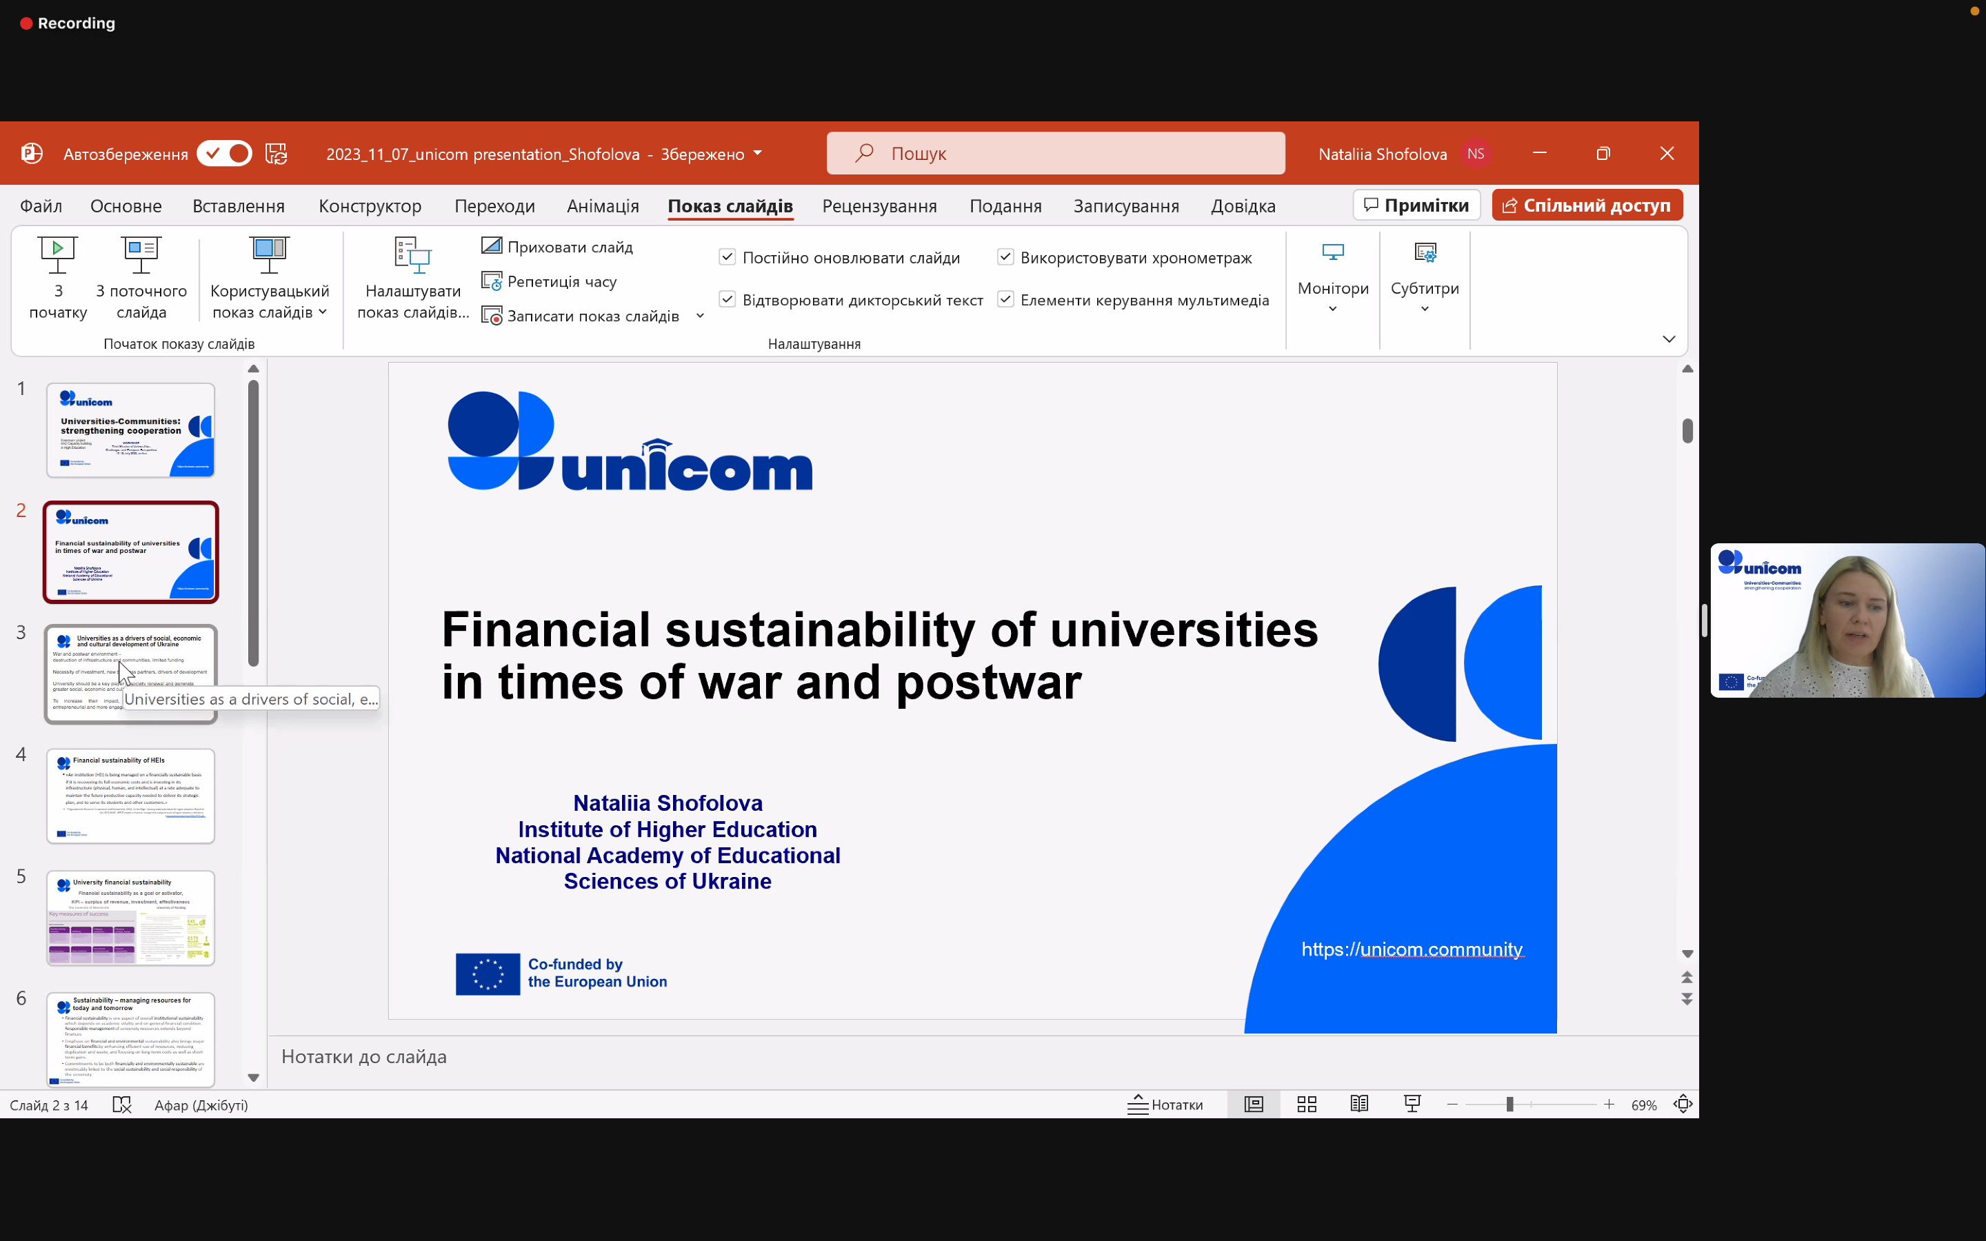The image size is (1986, 1241).
Task: Switch to Normal view icon
Action: tap(1253, 1104)
